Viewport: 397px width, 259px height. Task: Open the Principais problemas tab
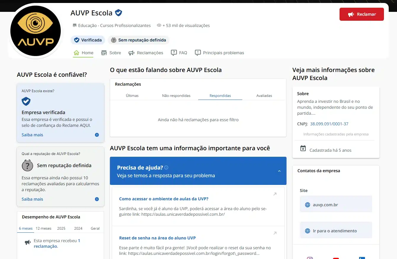click(x=220, y=53)
